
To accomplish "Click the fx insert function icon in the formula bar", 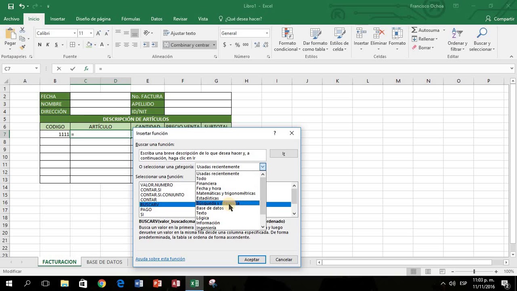I will click(x=86, y=69).
